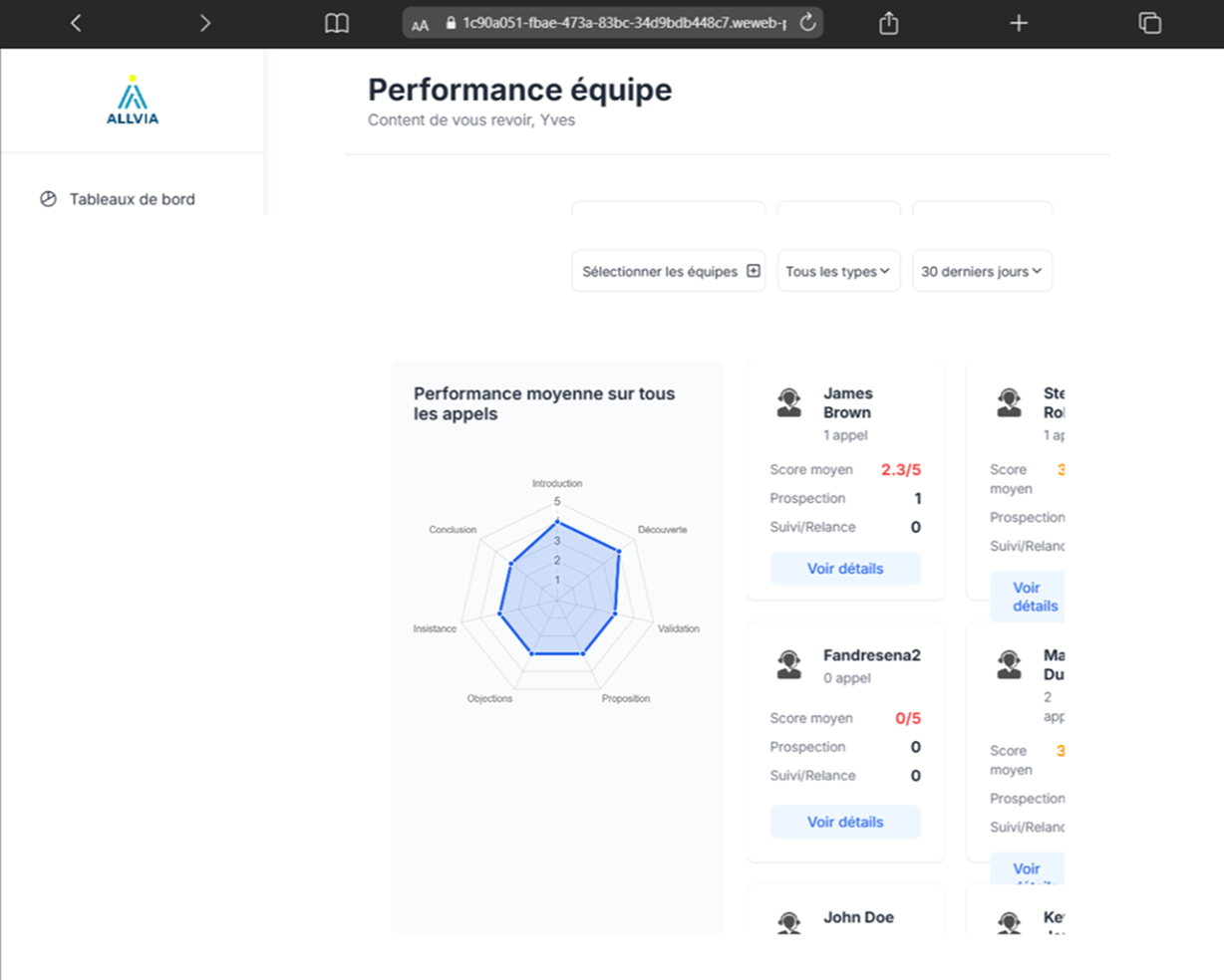Open the bookmarks book icon
The width and height of the screenshot is (1224, 980).
[x=337, y=23]
